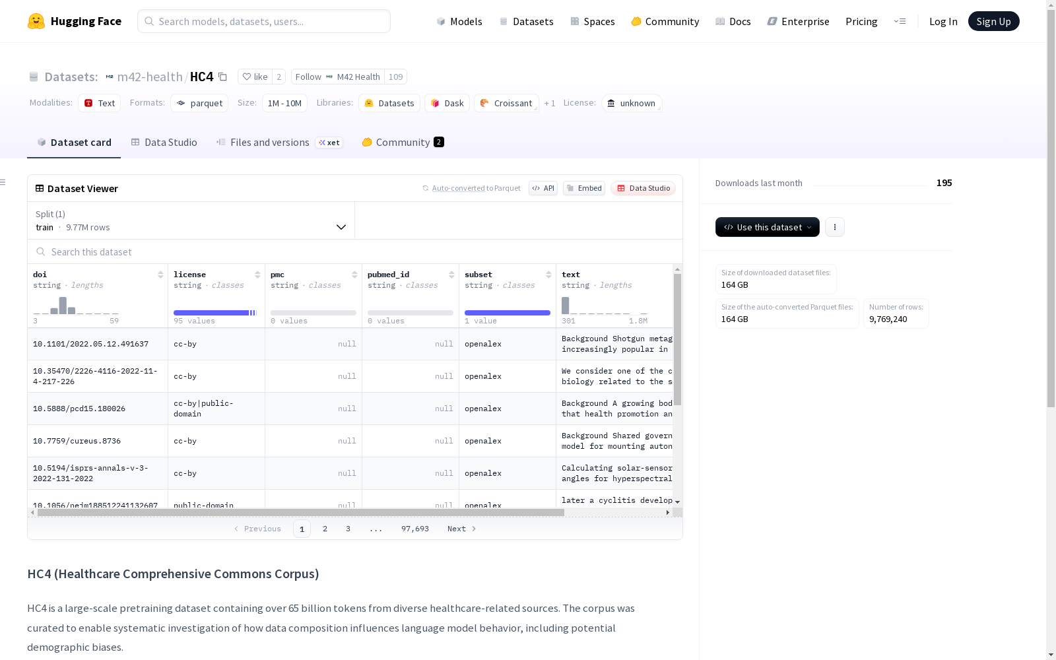
Task: Open Data Studio from the viewer header
Action: (643, 188)
